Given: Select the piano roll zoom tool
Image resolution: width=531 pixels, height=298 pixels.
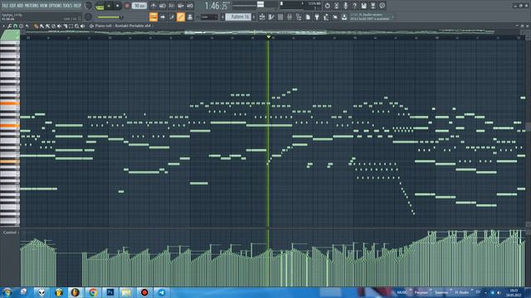Looking at the screenshot, I should pyautogui.click(x=77, y=26).
